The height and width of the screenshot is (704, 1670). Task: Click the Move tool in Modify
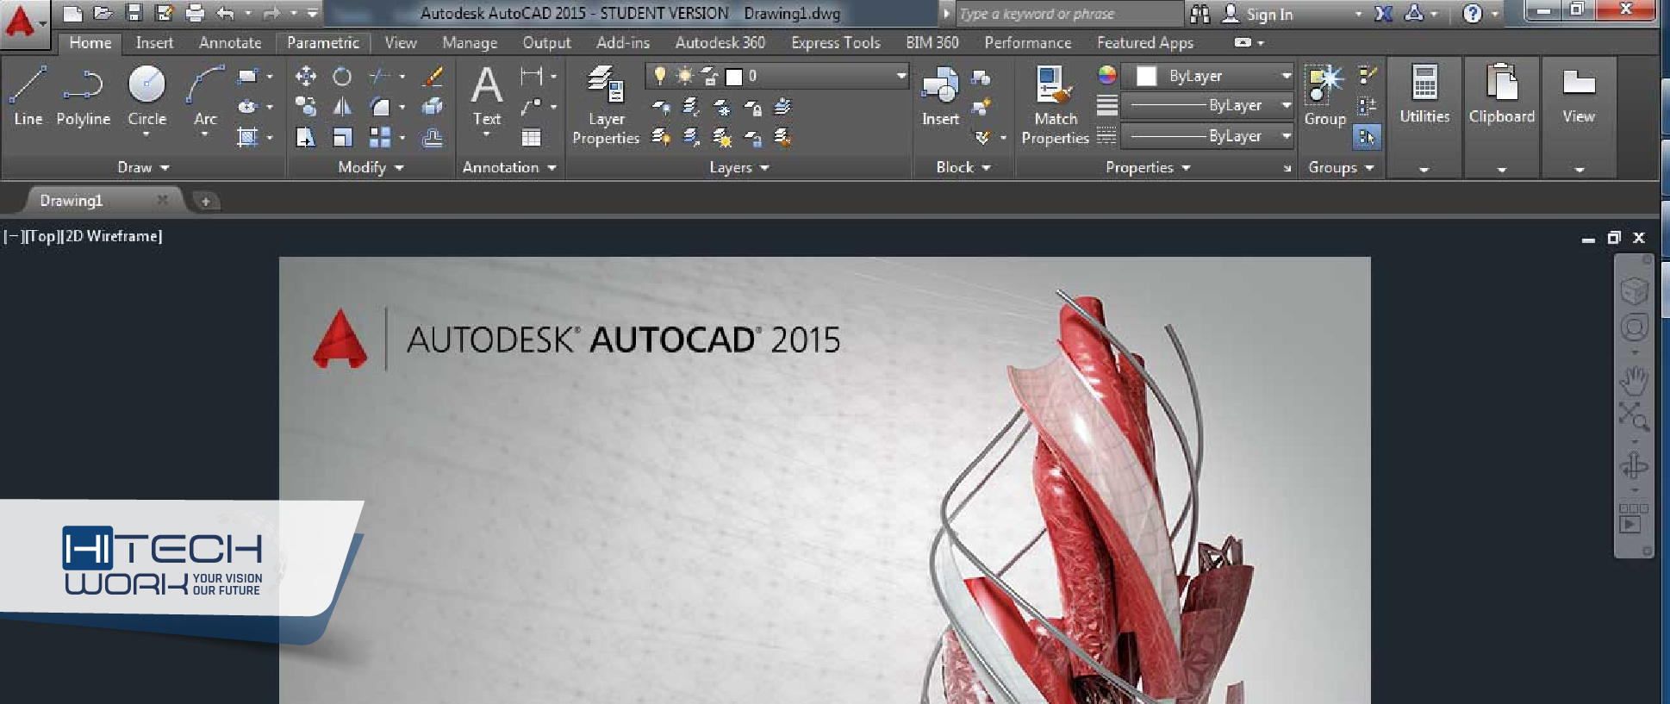[x=305, y=77]
